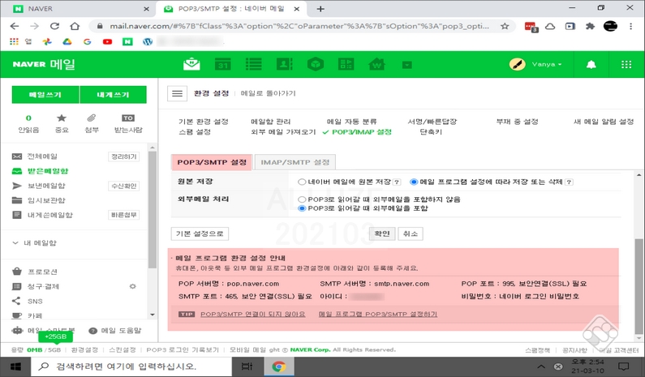
Task: Open 임시보관함 drafts folder
Action: click(x=46, y=200)
